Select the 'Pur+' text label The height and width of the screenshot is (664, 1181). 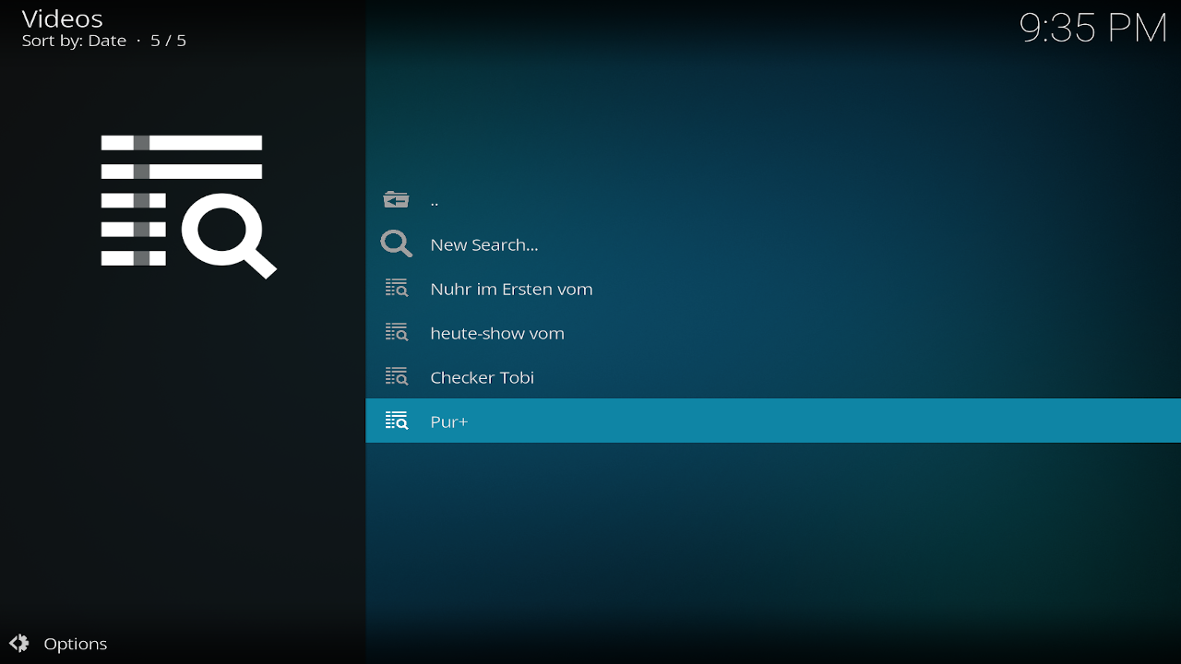(448, 422)
